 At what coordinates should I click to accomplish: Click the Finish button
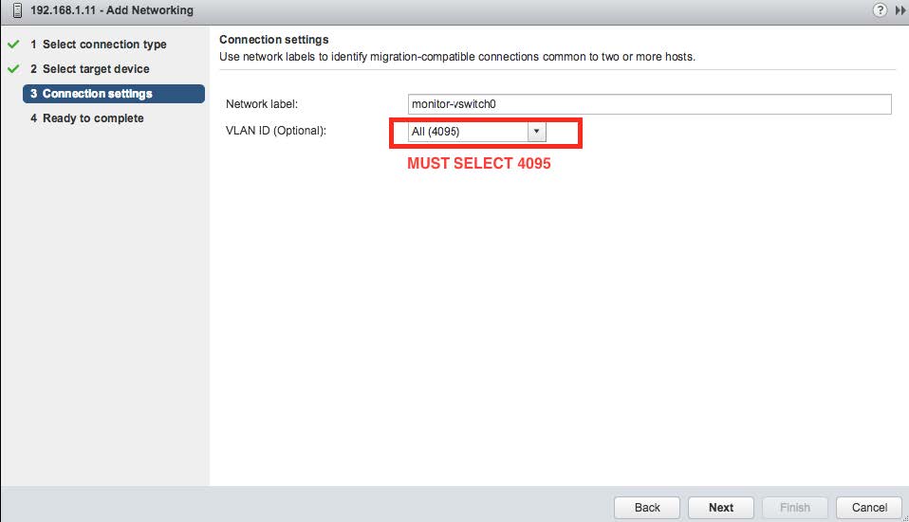click(x=795, y=507)
